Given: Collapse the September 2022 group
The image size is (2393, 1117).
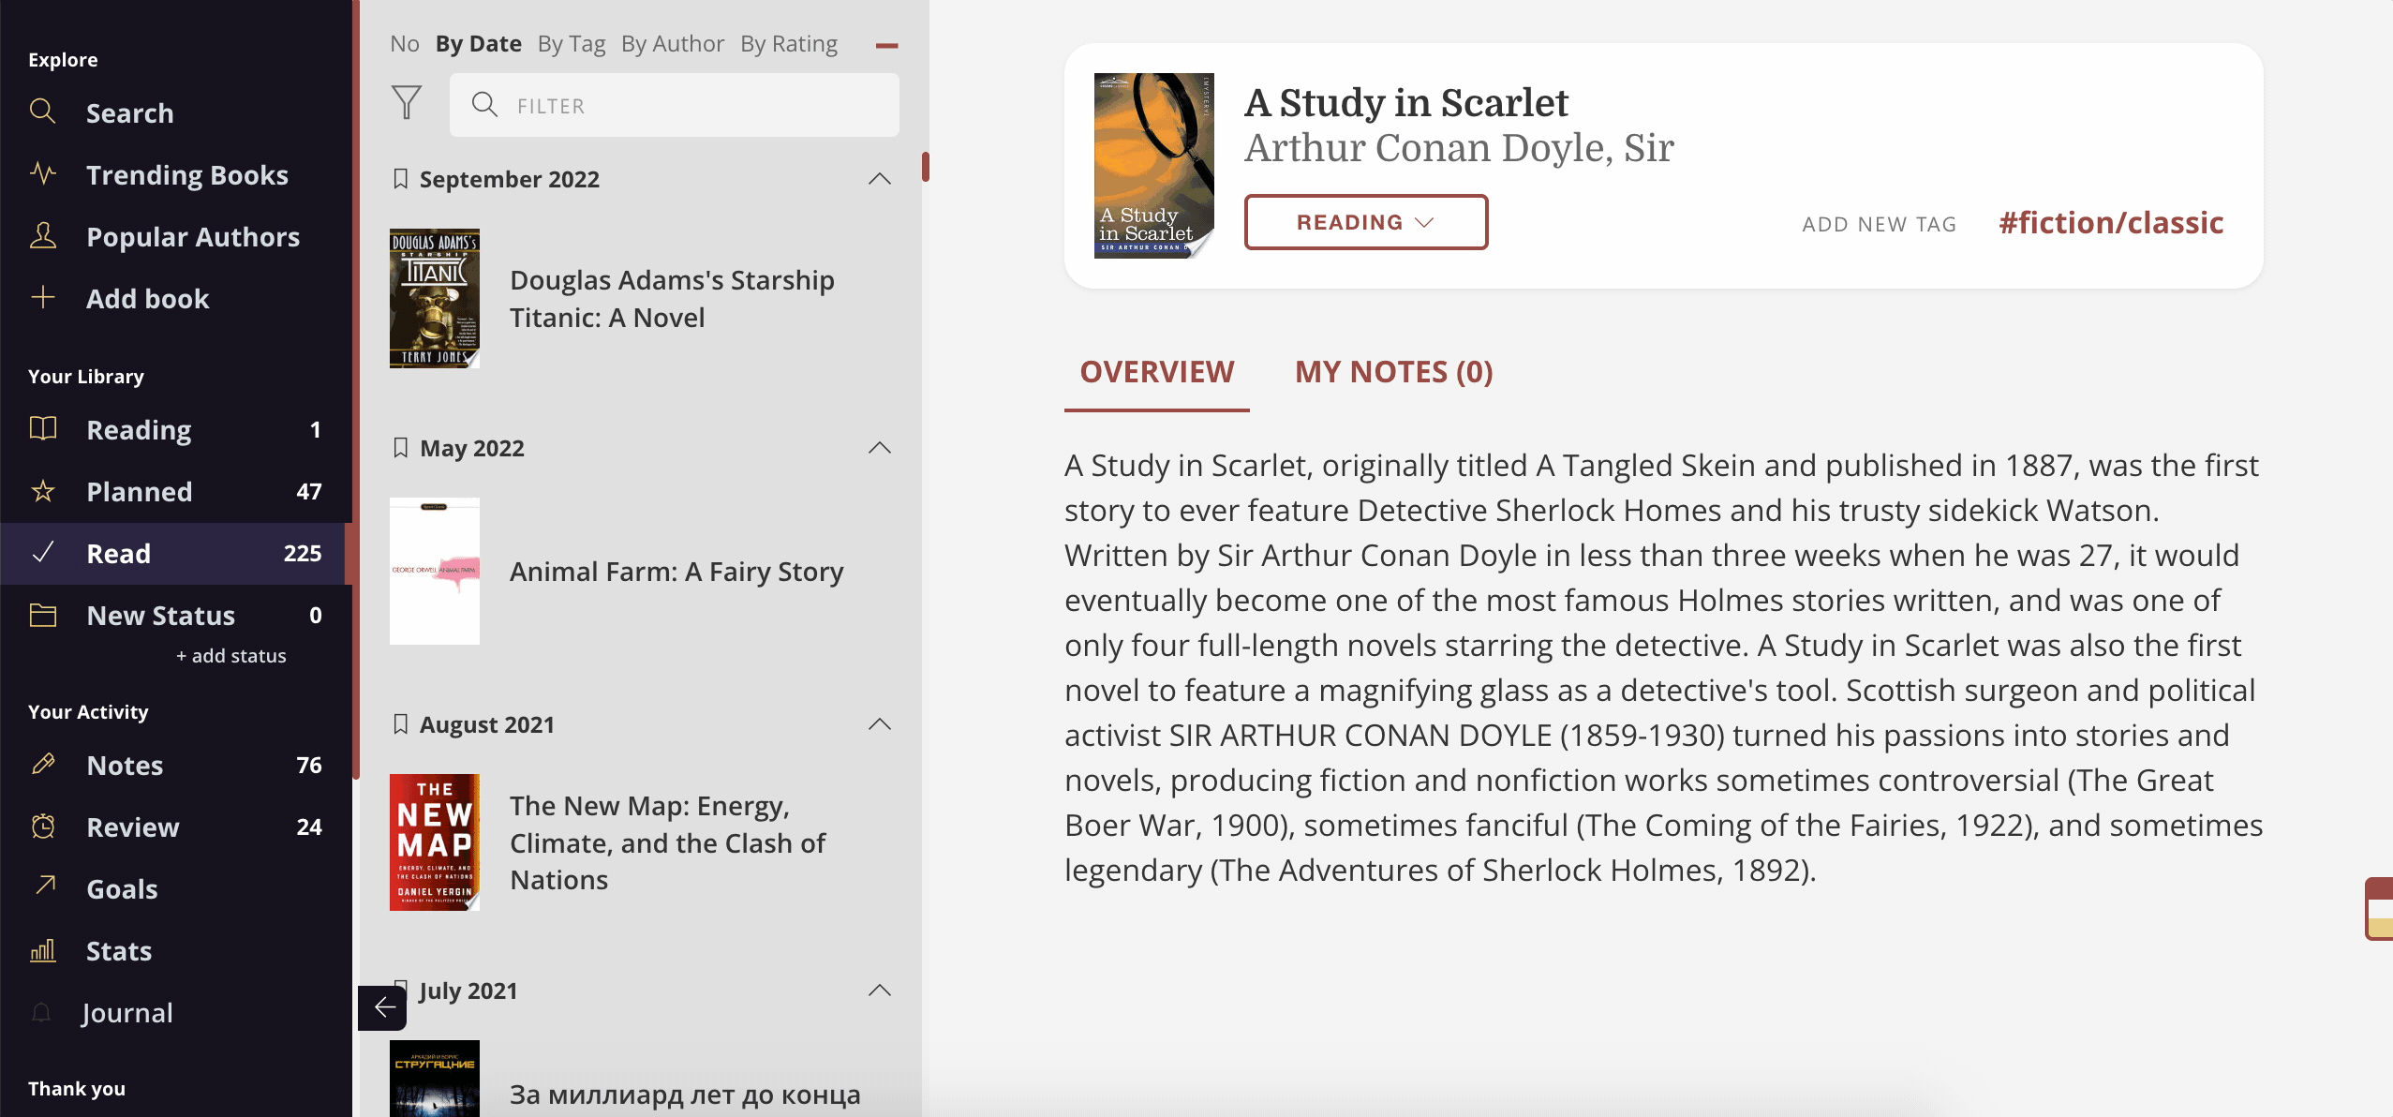Looking at the screenshot, I should coord(879,179).
